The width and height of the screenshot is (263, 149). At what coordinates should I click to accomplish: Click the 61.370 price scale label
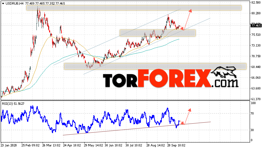click(256, 99)
